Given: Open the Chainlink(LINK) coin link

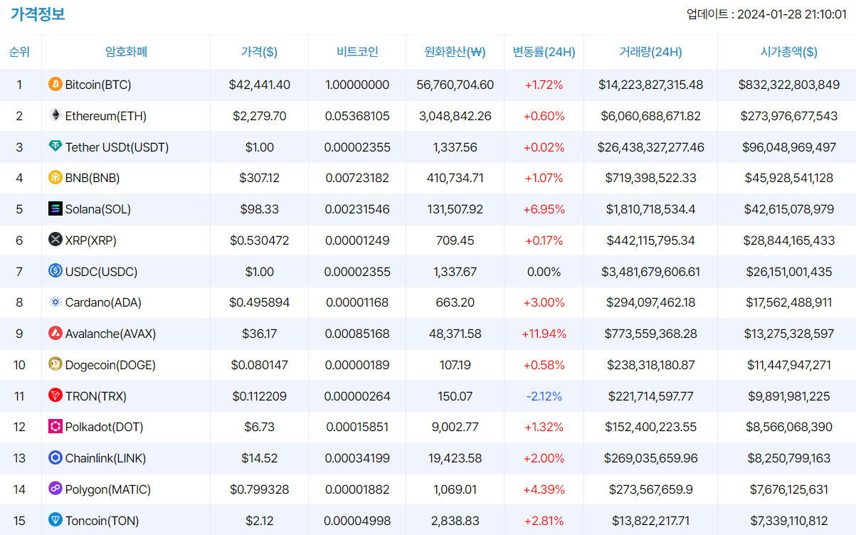Looking at the screenshot, I should (x=105, y=458).
